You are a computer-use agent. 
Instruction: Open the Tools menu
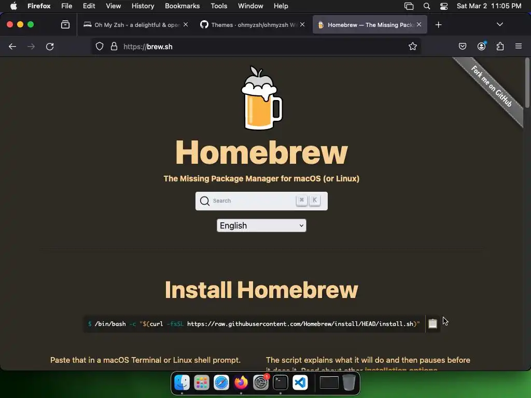click(219, 6)
